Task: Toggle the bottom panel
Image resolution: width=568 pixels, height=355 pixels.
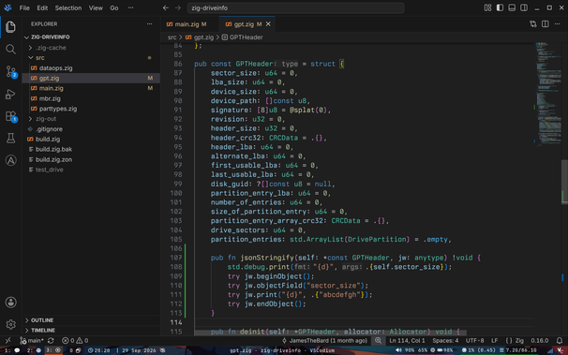Action: (512, 7)
